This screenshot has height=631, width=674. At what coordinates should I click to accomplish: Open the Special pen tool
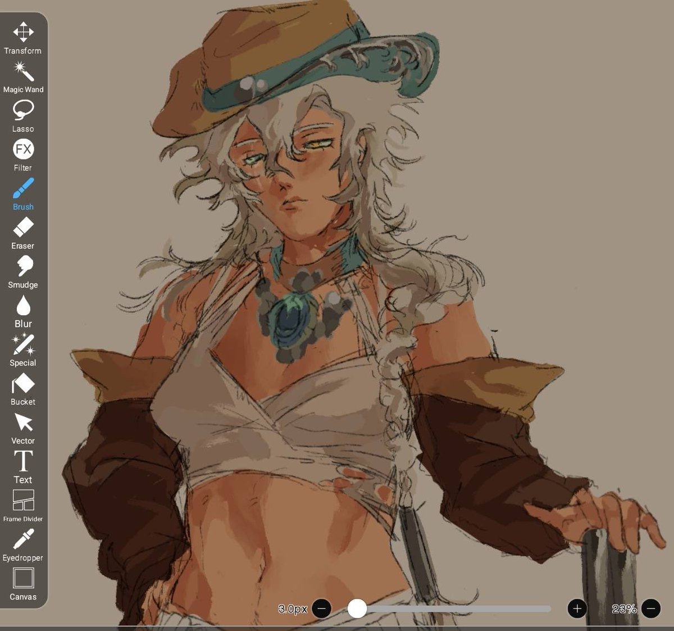[x=23, y=350]
